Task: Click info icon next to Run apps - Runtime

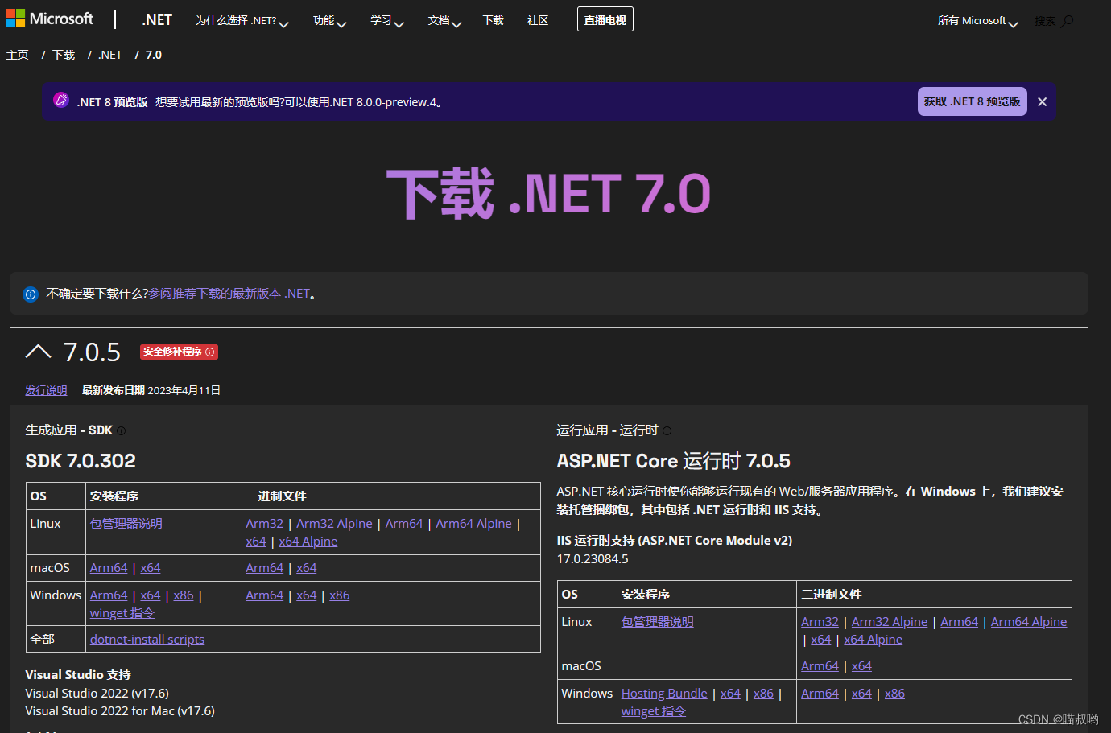Action: [667, 431]
